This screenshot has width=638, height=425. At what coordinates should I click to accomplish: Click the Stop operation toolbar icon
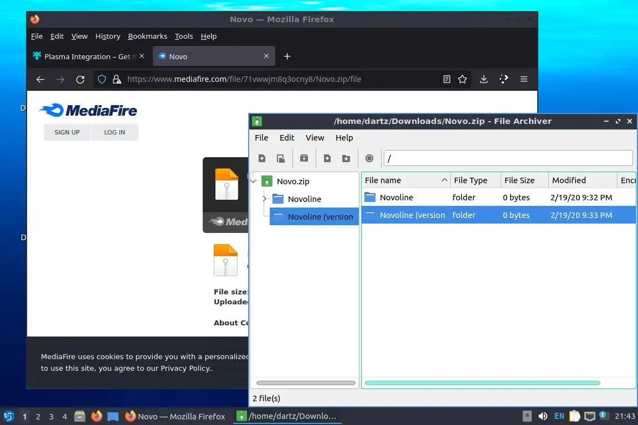click(x=369, y=158)
